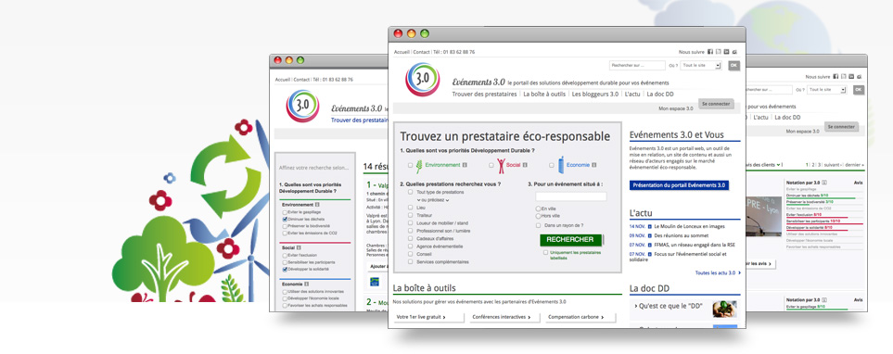This screenshot has height=354, width=893.
Task: Open the LinkedIn icon in front window
Action: coord(726,52)
